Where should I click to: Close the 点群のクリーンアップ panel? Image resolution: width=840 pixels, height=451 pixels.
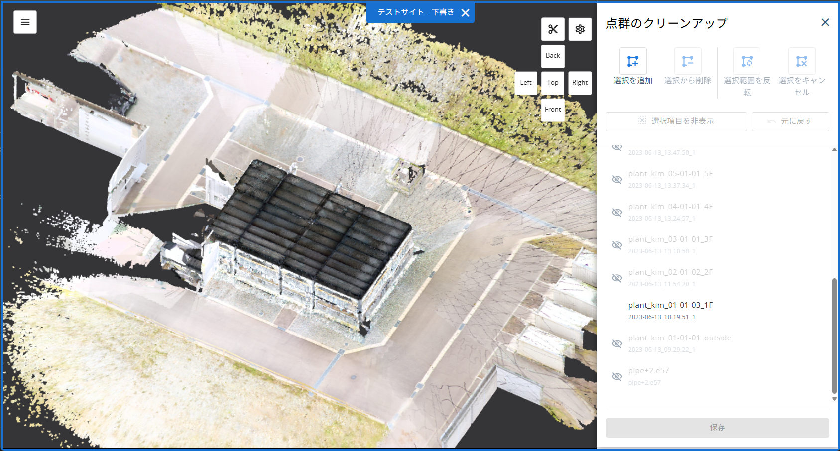(825, 22)
